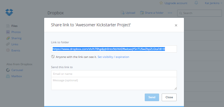Open the Events section
224x107 pixels.
click(x=16, y=50)
